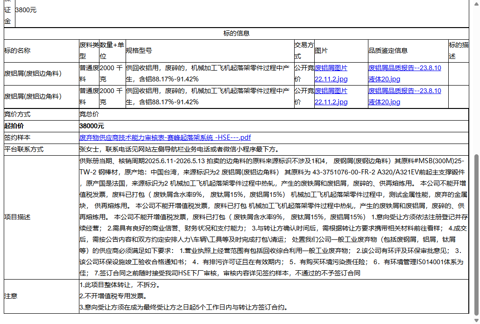Click the 注意 row label

click(11, 296)
